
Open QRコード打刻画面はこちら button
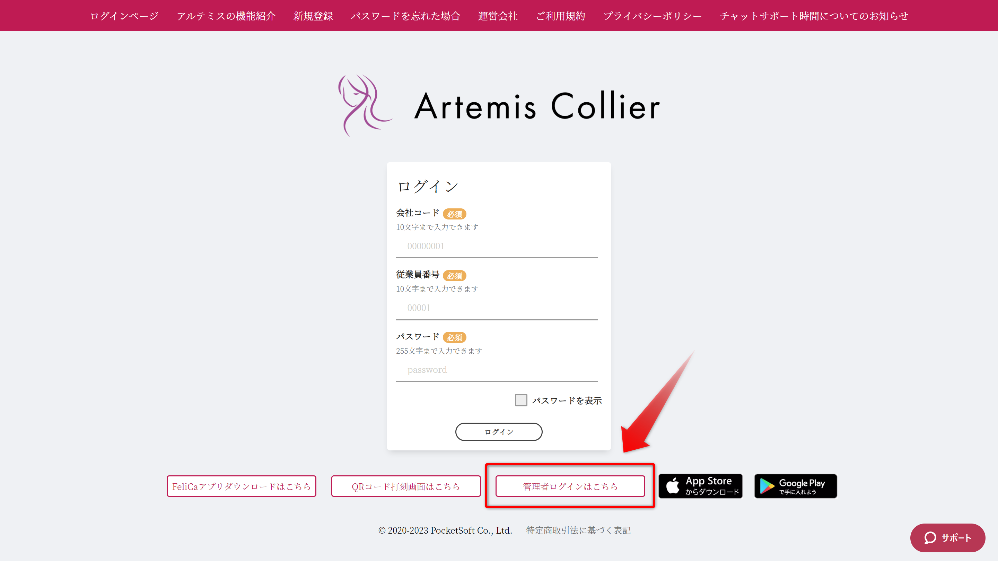pos(406,486)
